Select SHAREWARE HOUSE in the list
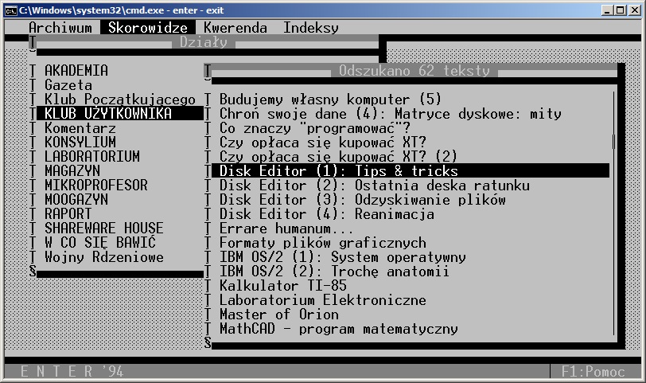Image resolution: width=646 pixels, height=383 pixels. [104, 229]
